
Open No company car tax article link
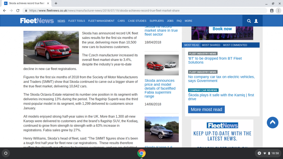point(221,79)
